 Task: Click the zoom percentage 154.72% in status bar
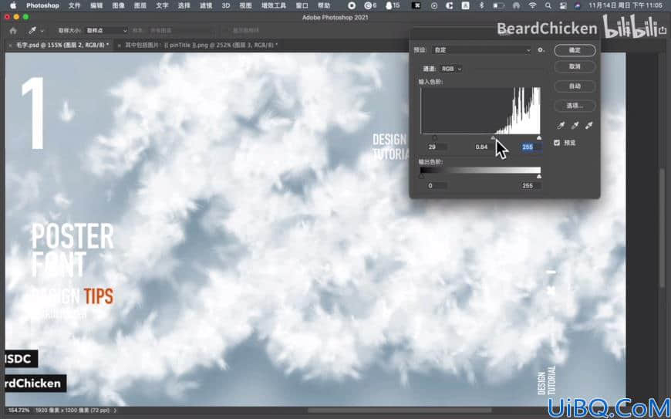pos(19,411)
